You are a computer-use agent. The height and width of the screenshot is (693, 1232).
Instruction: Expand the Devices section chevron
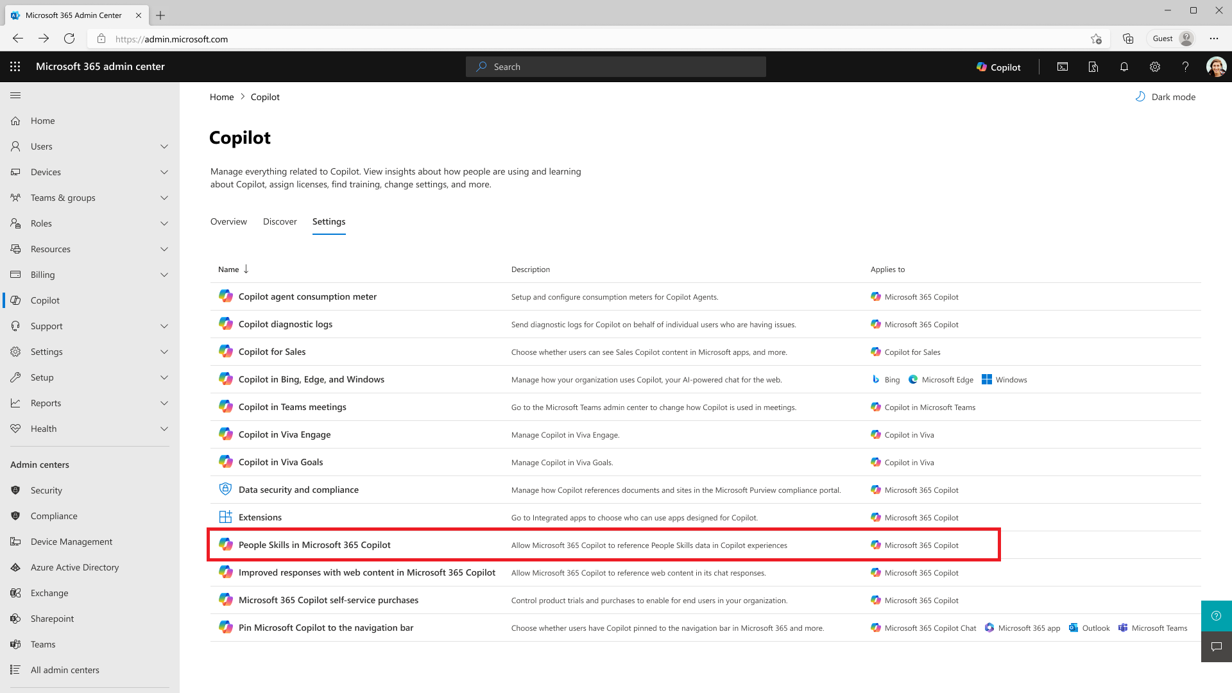click(164, 172)
